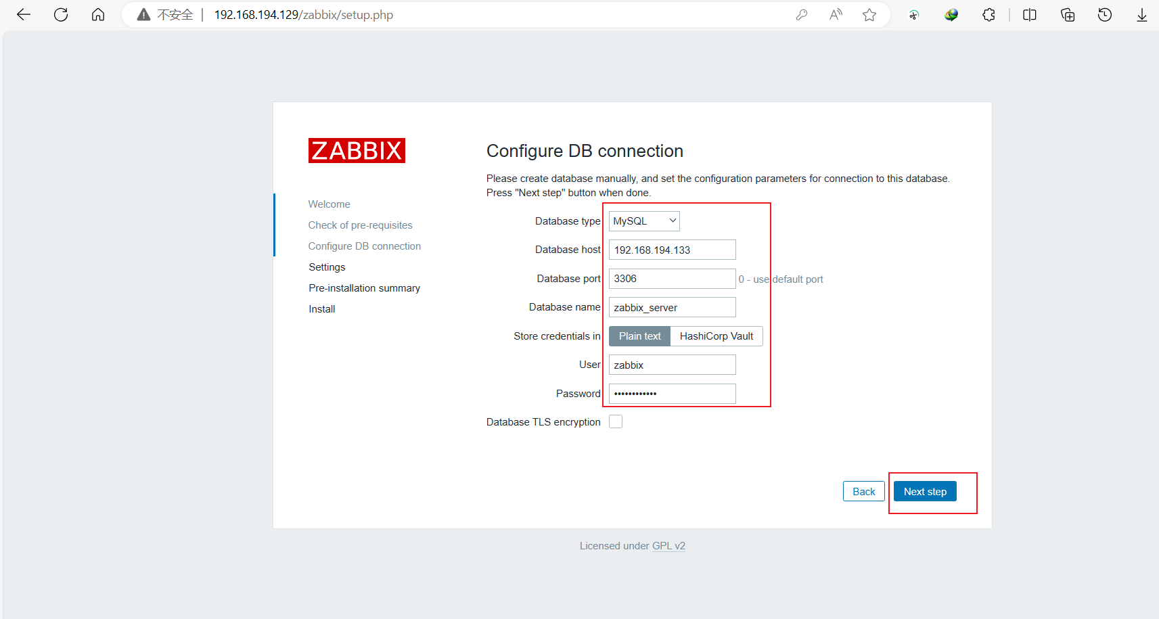Activate the read aloud icon
This screenshot has width=1159, height=619.
[x=836, y=15]
